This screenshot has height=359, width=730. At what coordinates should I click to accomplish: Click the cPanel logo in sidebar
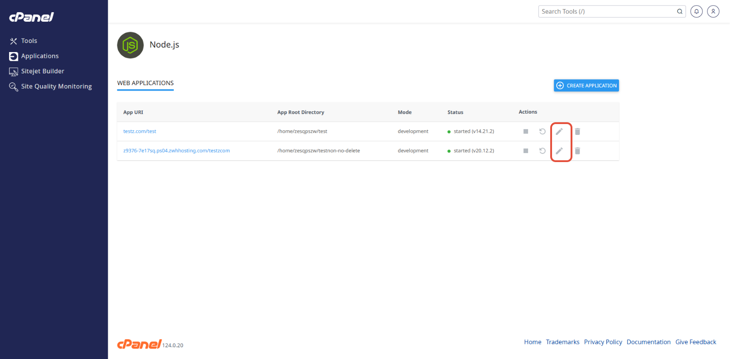pyautogui.click(x=31, y=17)
